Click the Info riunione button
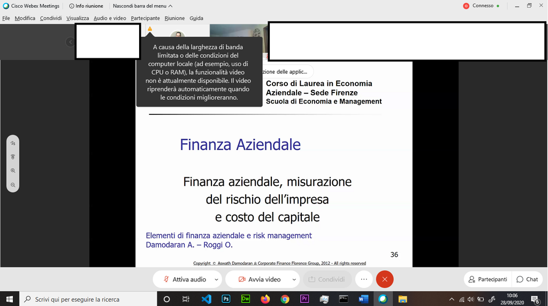The width and height of the screenshot is (548, 306). click(86, 6)
